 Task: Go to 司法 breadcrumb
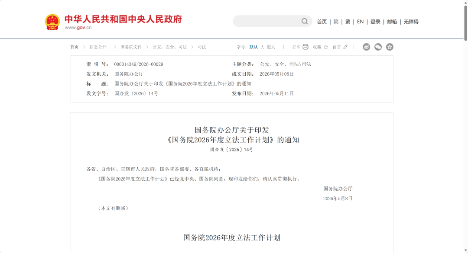tap(202, 47)
